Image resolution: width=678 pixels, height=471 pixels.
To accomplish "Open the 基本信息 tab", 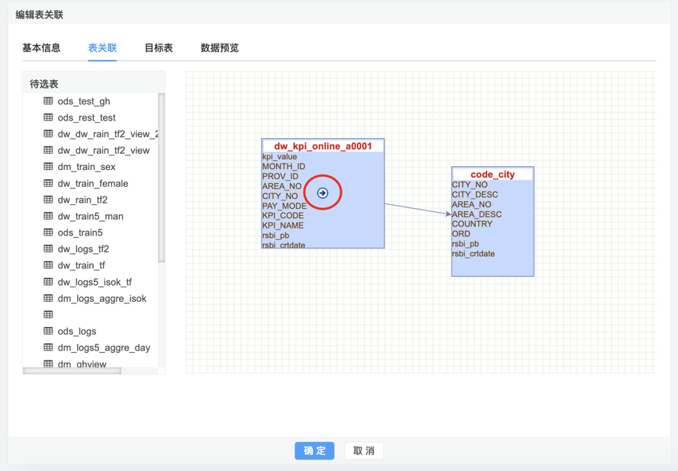I will [x=41, y=47].
